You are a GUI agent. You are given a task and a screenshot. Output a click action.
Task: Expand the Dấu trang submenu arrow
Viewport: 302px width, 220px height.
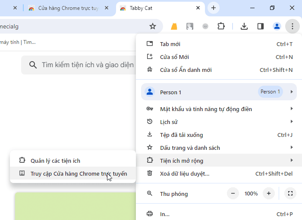pyautogui.click(x=292, y=147)
